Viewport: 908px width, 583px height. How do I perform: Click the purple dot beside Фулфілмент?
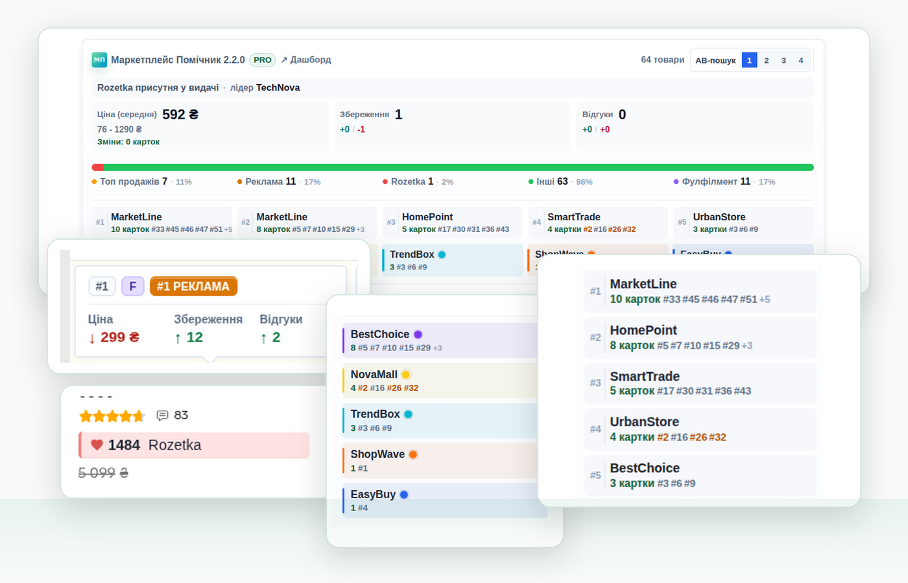coord(676,182)
